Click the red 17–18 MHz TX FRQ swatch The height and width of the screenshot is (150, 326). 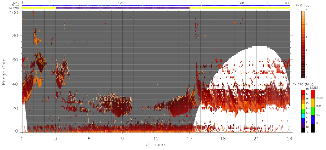pos(303,93)
